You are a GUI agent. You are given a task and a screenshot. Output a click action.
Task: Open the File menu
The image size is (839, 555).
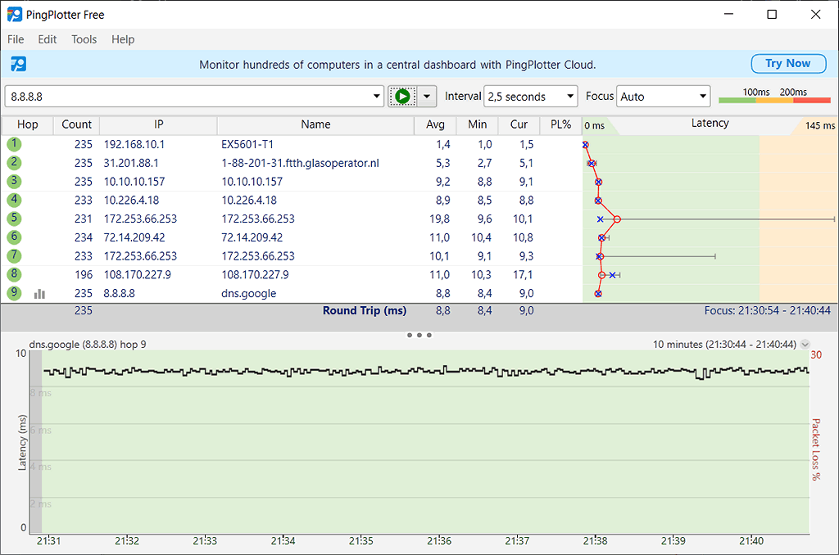[16, 39]
